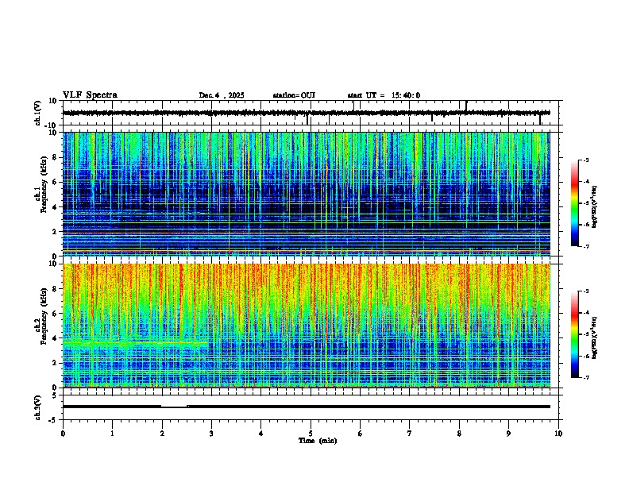629x486 pixels.
Task: Click the ch.1 voltage waveform trace panel
Action: pos(311,113)
